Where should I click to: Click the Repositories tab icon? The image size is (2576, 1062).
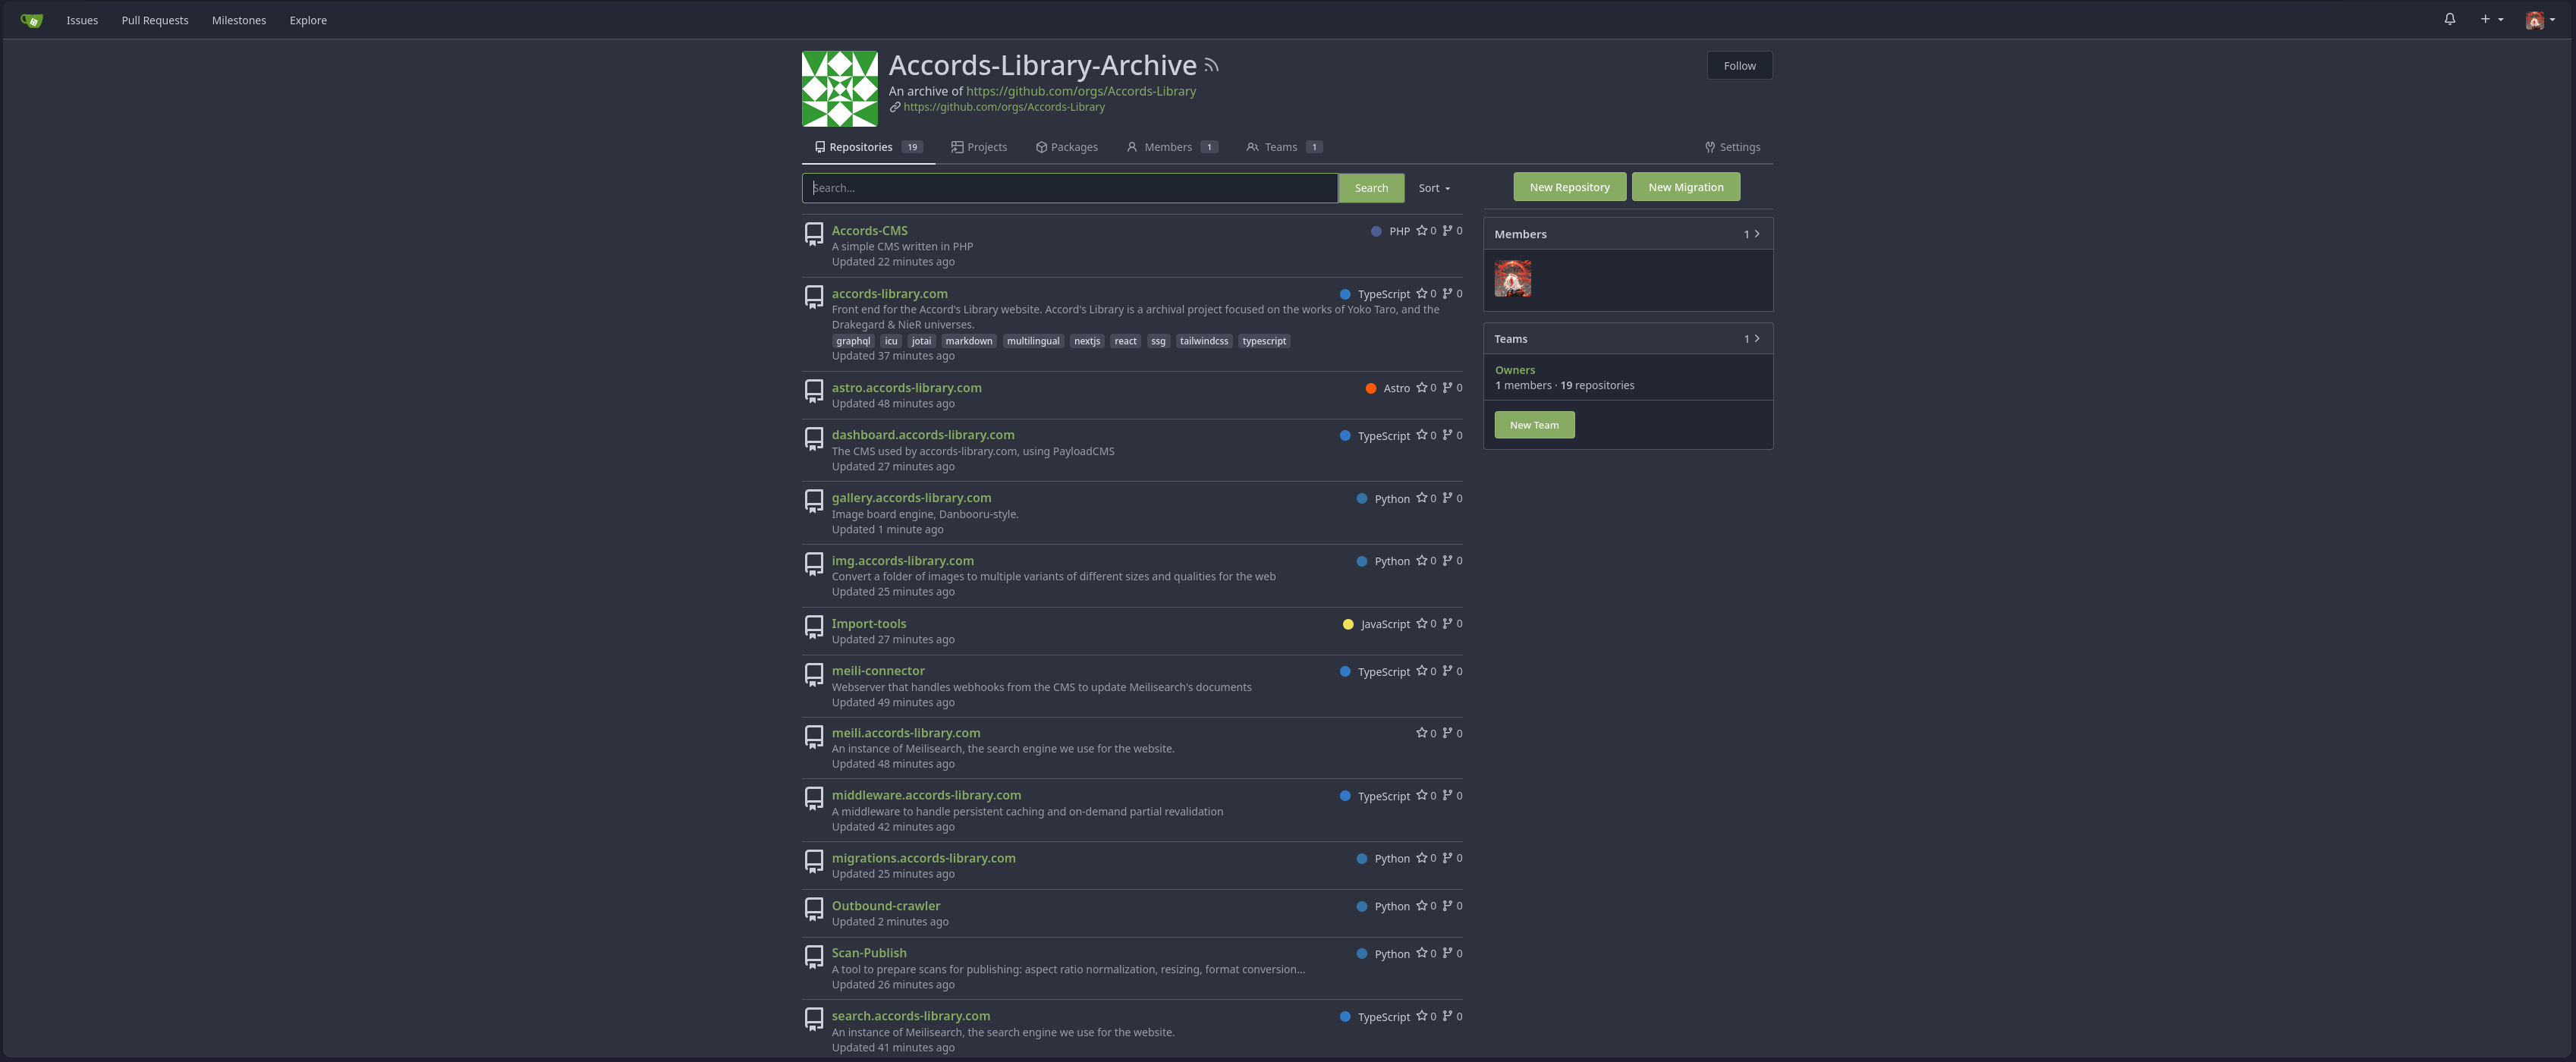(818, 148)
